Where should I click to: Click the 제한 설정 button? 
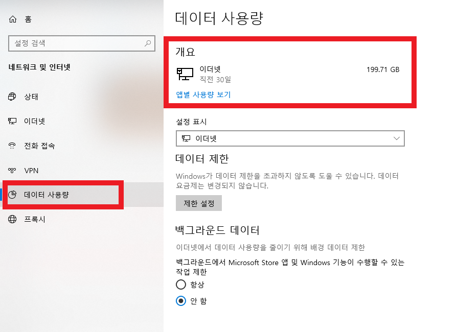pos(199,203)
